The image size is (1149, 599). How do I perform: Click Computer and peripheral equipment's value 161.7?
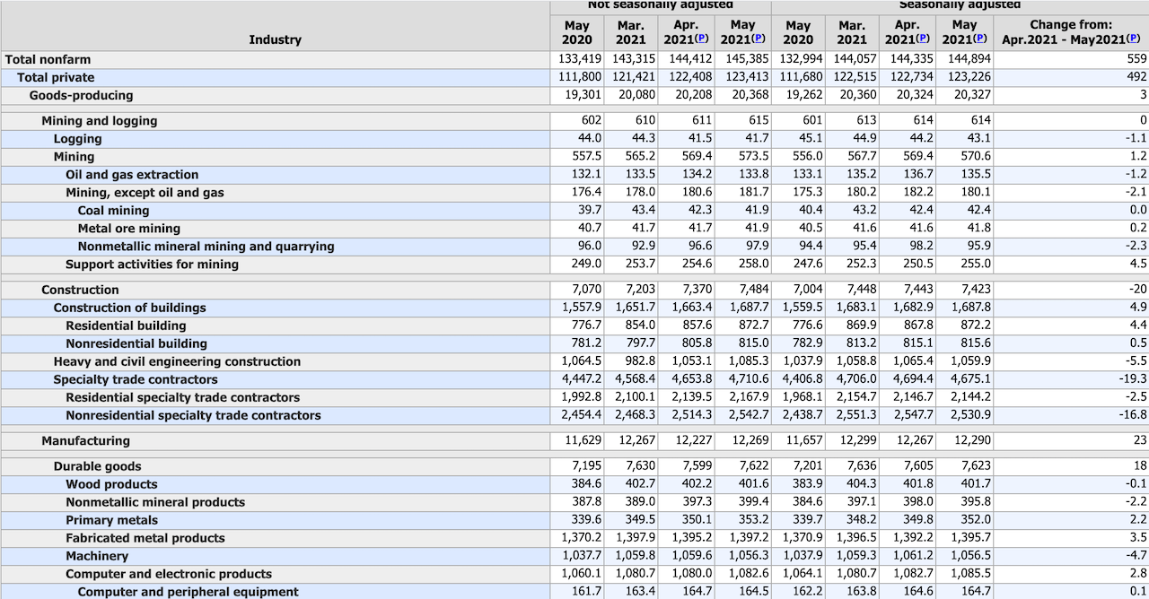click(x=586, y=592)
